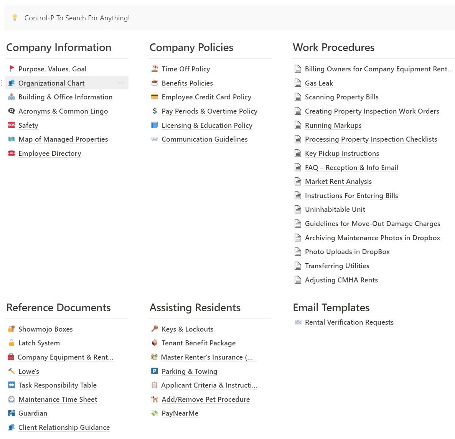This screenshot has height=439, width=455.
Task: Click the blue book icon for Licensing & Education Policy
Action: coord(155,125)
